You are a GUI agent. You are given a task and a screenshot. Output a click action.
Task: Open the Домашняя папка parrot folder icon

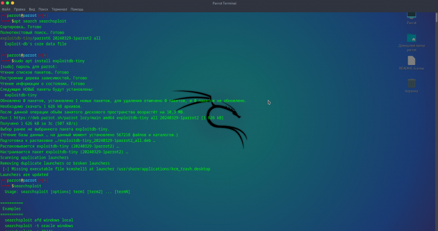pos(412,43)
